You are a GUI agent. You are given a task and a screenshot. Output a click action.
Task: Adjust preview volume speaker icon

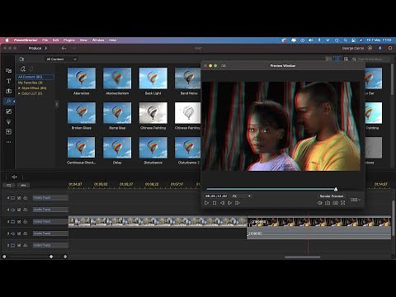pos(319,203)
